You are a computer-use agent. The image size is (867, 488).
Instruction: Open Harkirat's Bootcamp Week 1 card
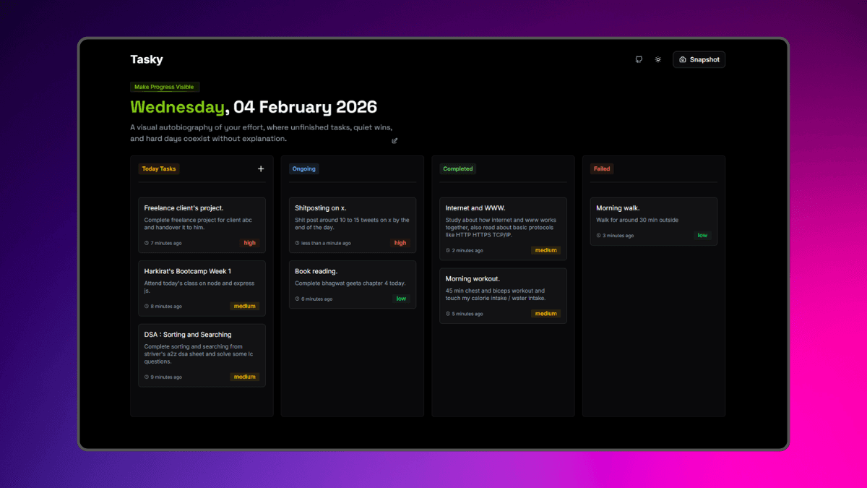pos(202,288)
